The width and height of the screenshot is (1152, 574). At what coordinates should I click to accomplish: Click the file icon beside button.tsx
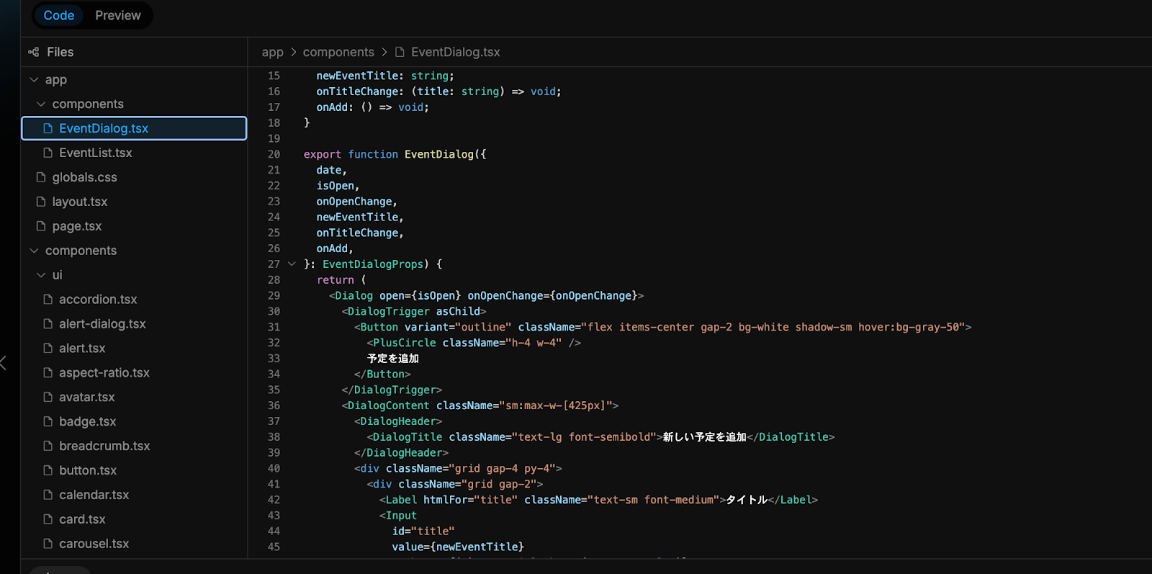pyautogui.click(x=48, y=471)
